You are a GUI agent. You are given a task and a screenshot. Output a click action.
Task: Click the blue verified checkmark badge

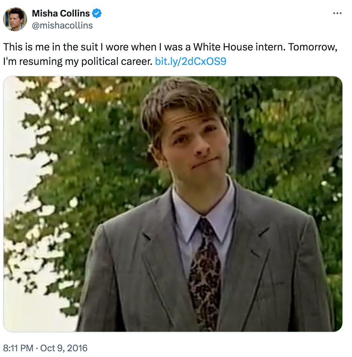tap(97, 13)
